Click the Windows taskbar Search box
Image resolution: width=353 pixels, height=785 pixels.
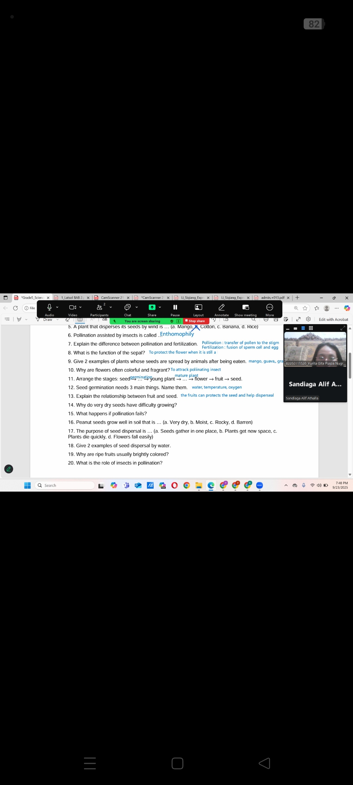[65, 485]
